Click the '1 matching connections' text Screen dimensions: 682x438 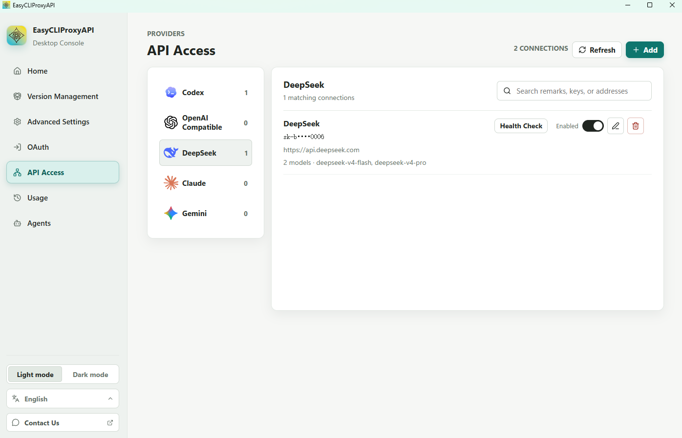coord(319,98)
